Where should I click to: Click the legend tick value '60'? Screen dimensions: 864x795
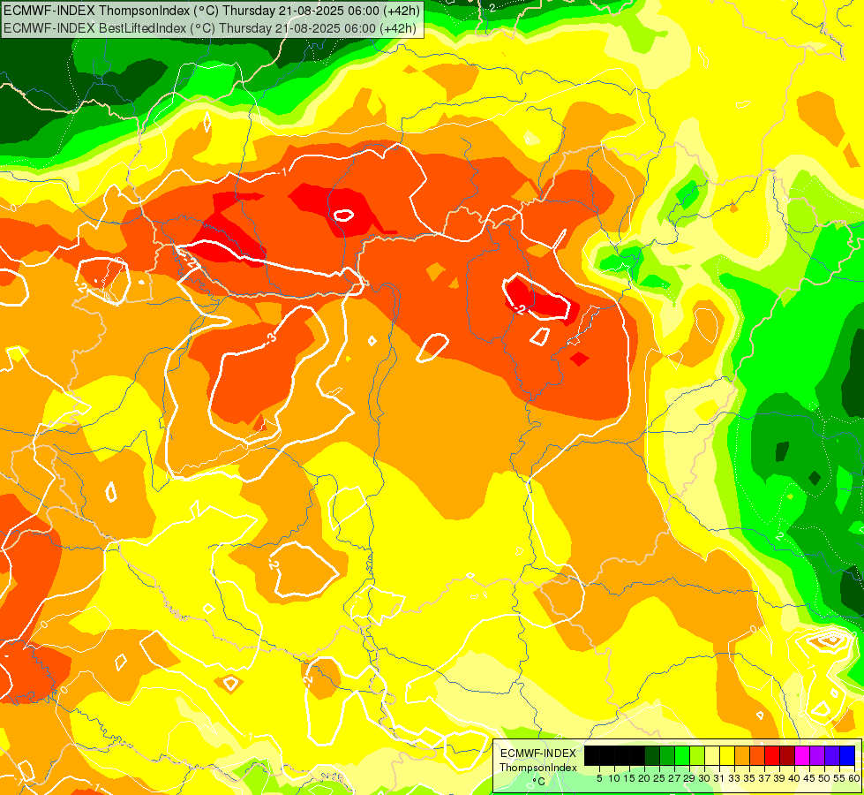854,778
